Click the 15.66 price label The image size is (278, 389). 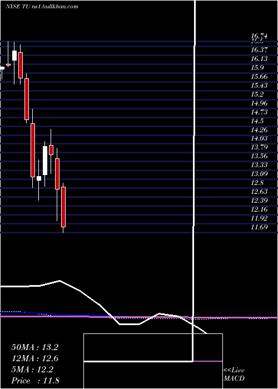(x=259, y=77)
